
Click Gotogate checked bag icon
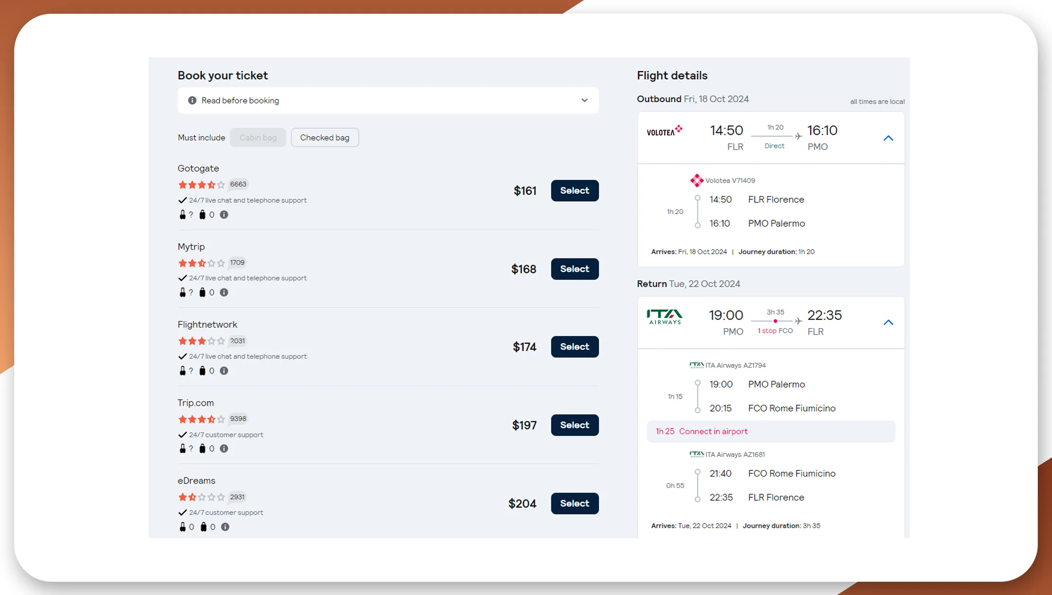point(203,214)
